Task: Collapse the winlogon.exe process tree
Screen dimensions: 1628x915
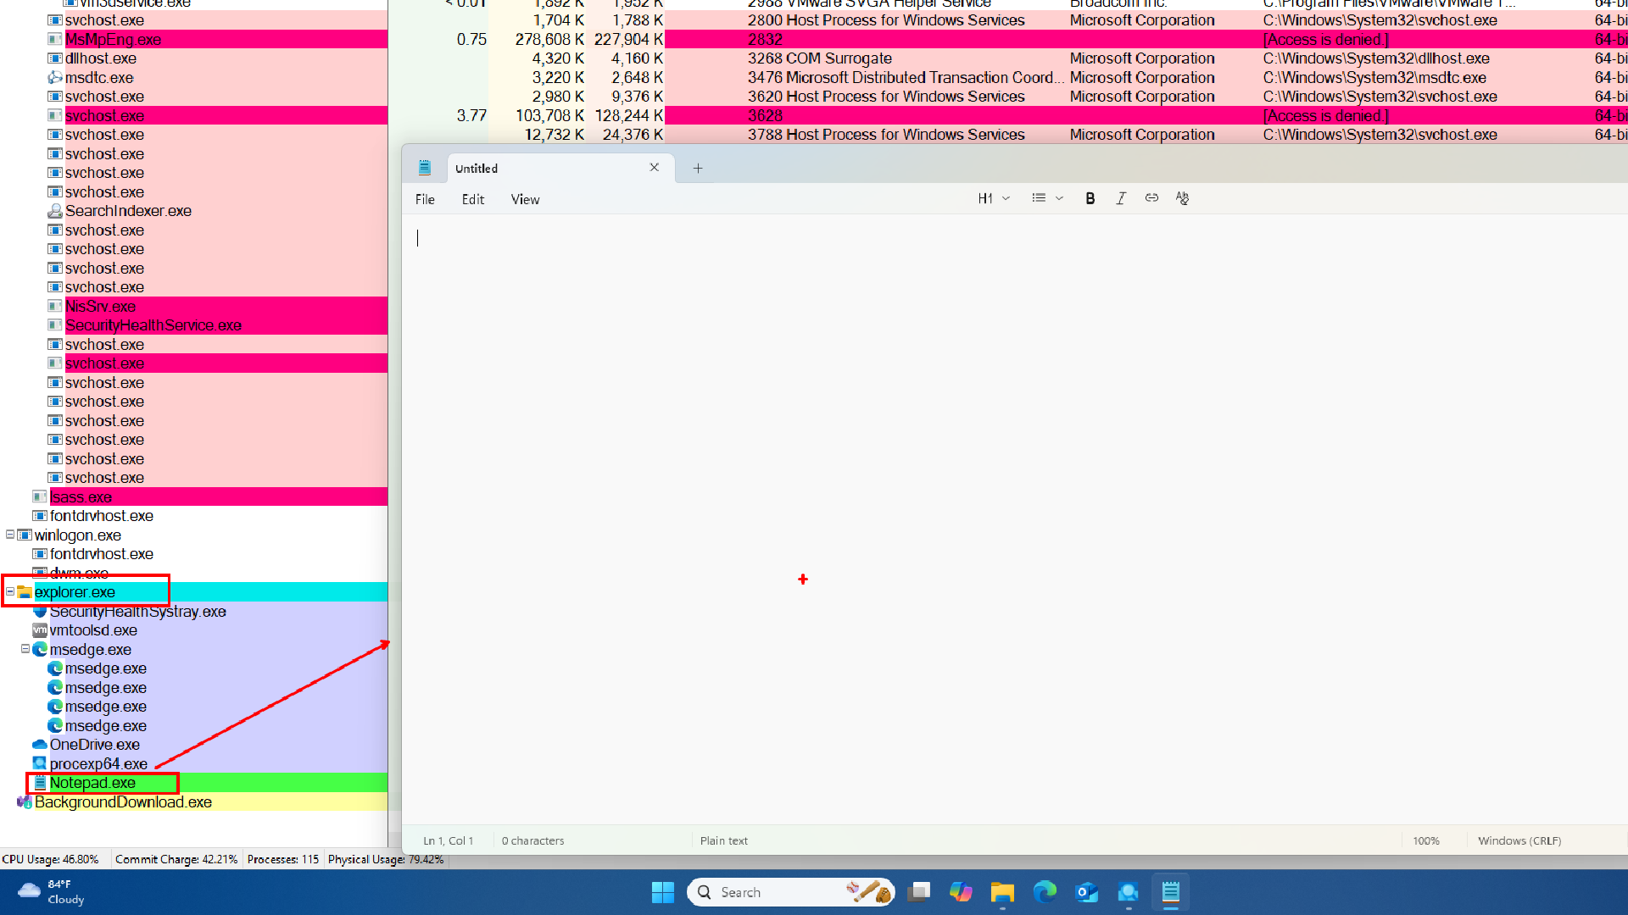Action: tap(10, 535)
